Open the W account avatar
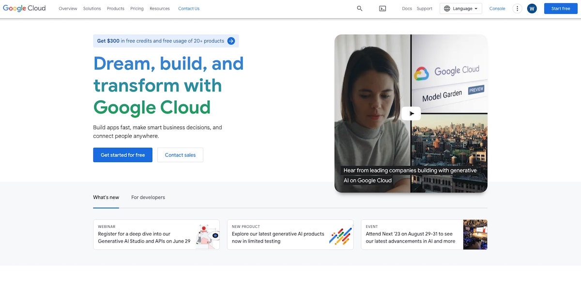This screenshot has height=287, width=581. 532,8
